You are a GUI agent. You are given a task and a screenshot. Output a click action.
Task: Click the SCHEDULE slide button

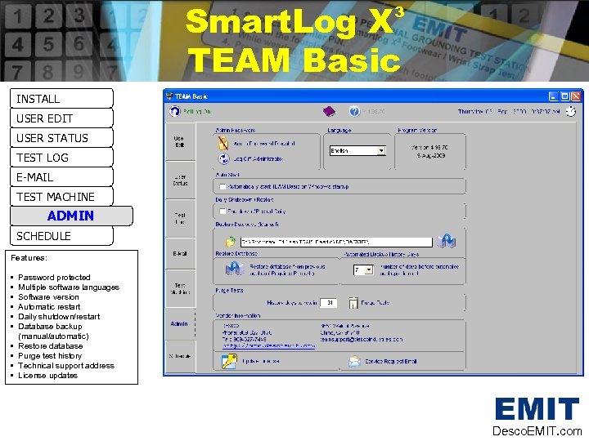coord(61,236)
